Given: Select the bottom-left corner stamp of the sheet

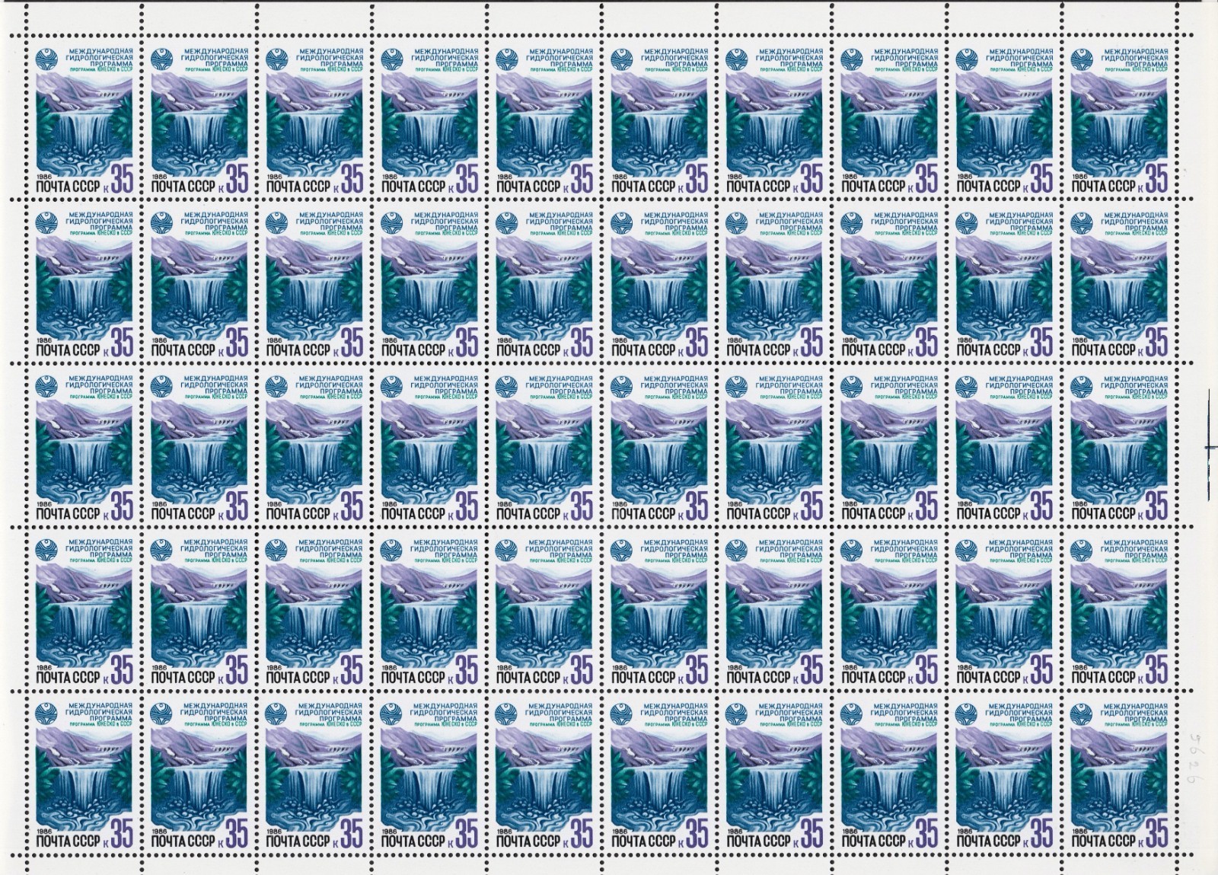Looking at the screenshot, I should point(85,773).
